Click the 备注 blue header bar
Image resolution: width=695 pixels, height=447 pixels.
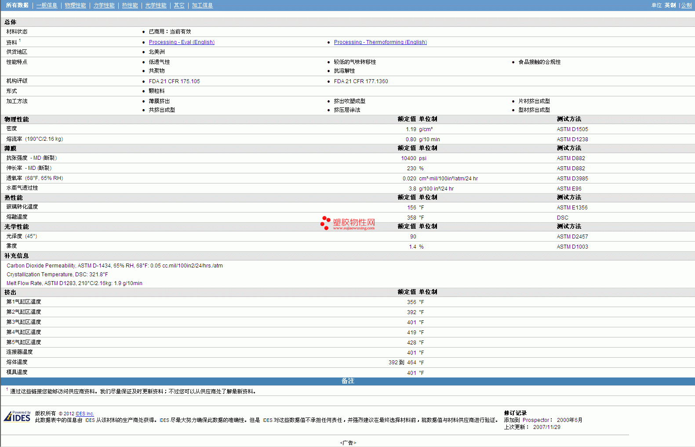click(x=347, y=381)
